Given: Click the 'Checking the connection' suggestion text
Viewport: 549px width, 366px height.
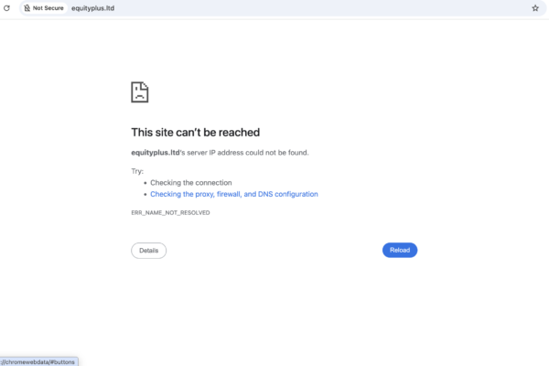Looking at the screenshot, I should [x=191, y=182].
